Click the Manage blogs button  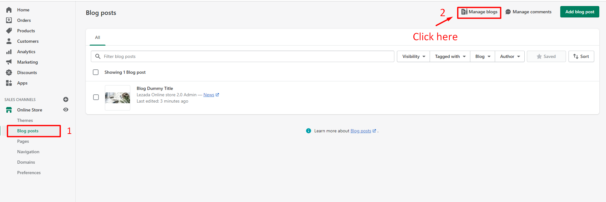[x=479, y=12]
